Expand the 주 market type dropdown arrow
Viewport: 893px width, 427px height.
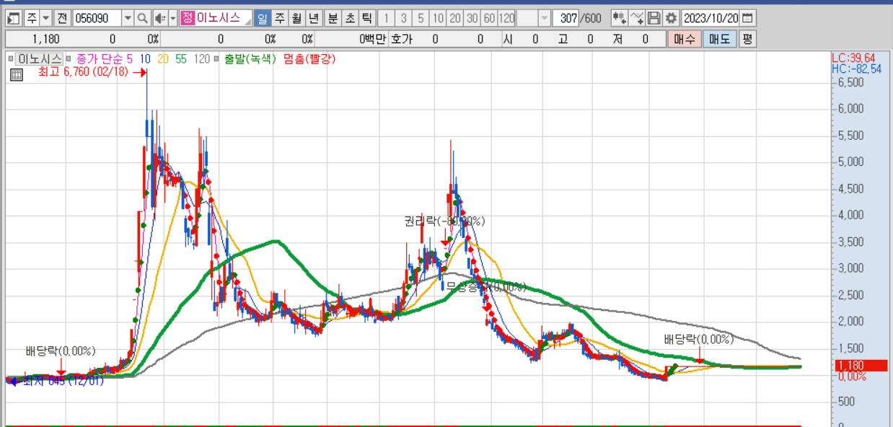pos(46,18)
